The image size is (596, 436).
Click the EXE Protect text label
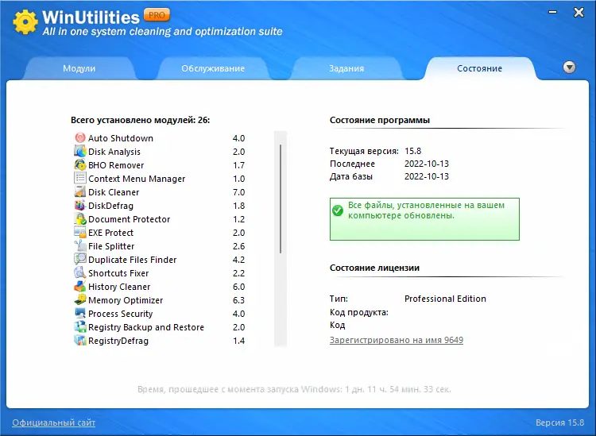[111, 233]
